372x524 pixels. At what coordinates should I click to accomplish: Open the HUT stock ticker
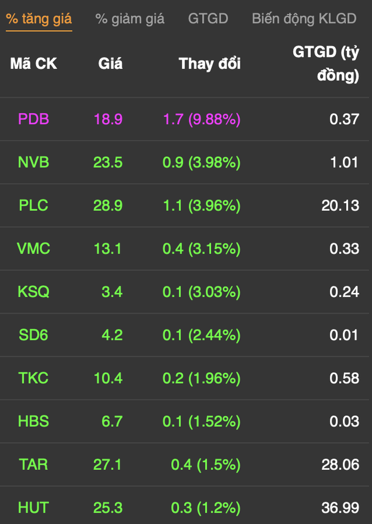click(x=33, y=507)
